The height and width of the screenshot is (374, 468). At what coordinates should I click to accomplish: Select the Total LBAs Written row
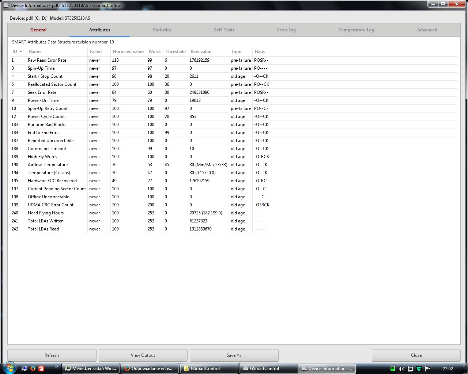pyautogui.click(x=234, y=221)
